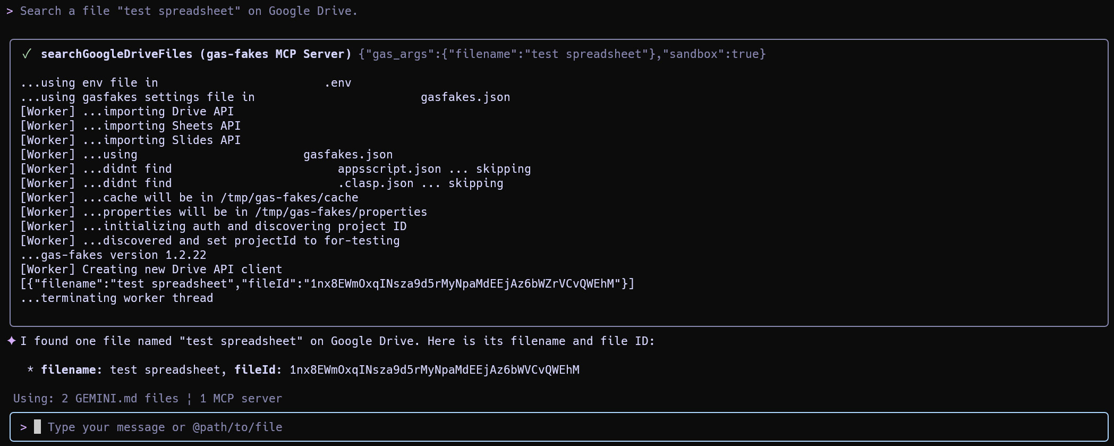The image size is (1114, 446).
Task: Click the green checkmark beside searchGoogleDriveFiles
Action: point(27,54)
